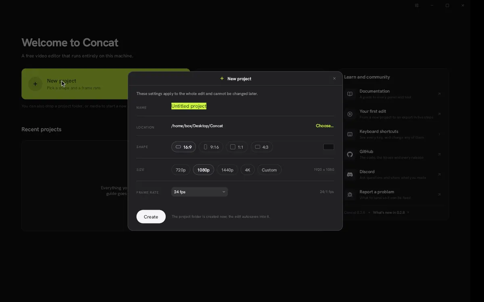Screen dimensions: 484x302
Task: Click the Documentation title text
Action: [x=375, y=91]
